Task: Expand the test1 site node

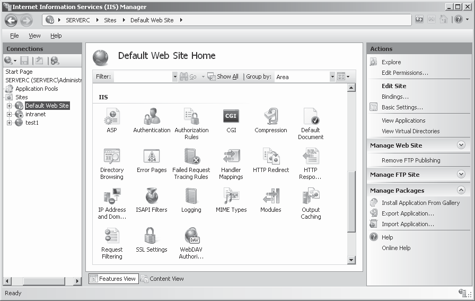Action: pyautogui.click(x=9, y=123)
